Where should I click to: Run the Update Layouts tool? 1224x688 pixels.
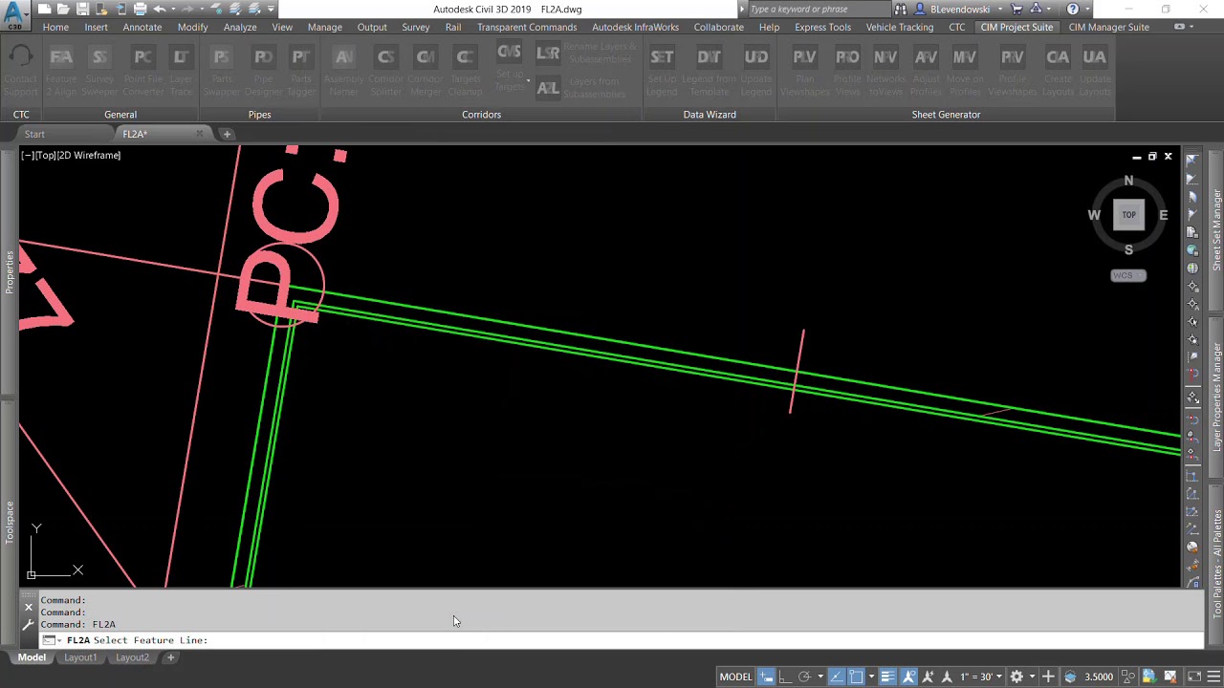1094,72
